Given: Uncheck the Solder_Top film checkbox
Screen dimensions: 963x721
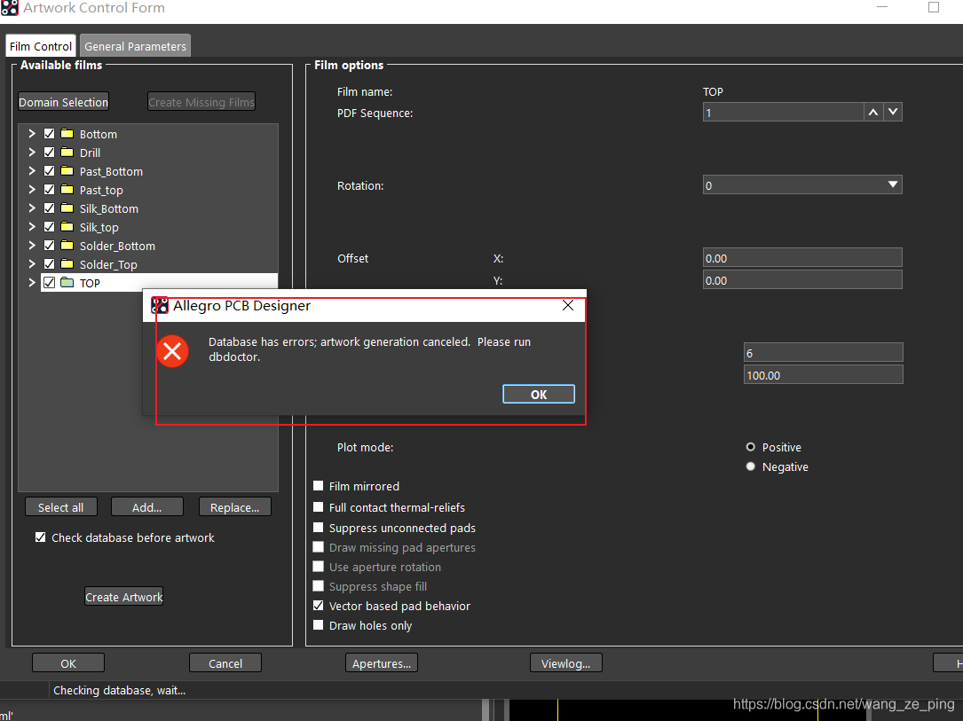Looking at the screenshot, I should pyautogui.click(x=49, y=264).
